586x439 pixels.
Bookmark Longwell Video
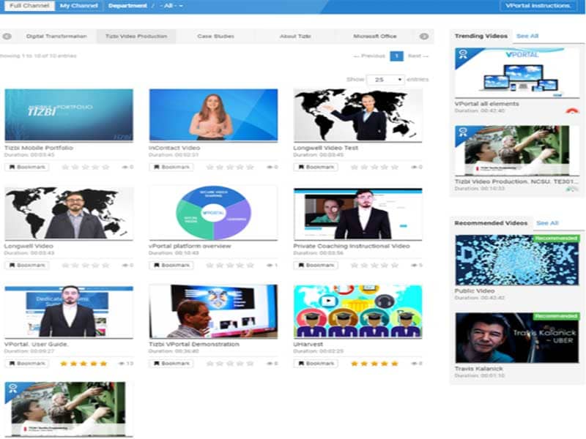27,265
